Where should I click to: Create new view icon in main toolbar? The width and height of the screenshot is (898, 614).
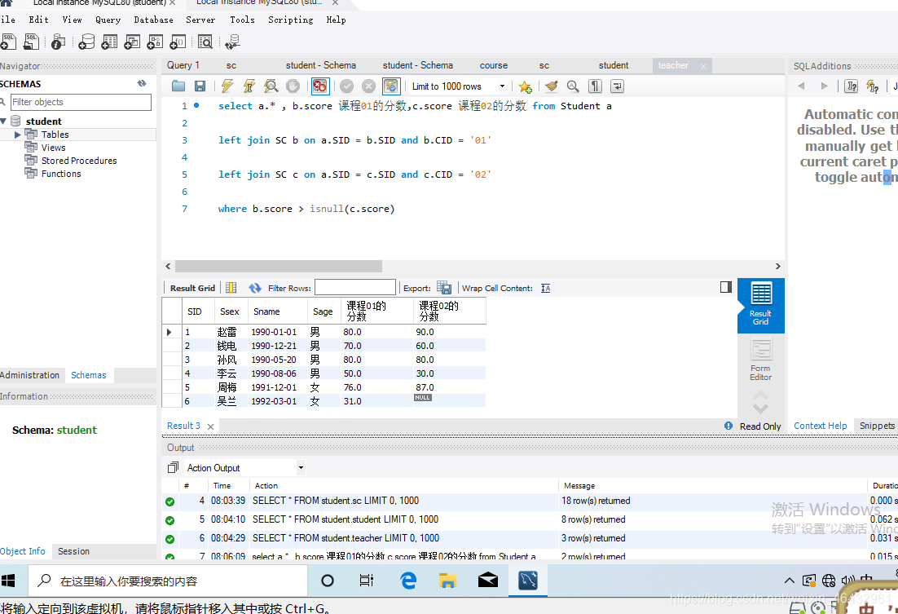point(132,42)
